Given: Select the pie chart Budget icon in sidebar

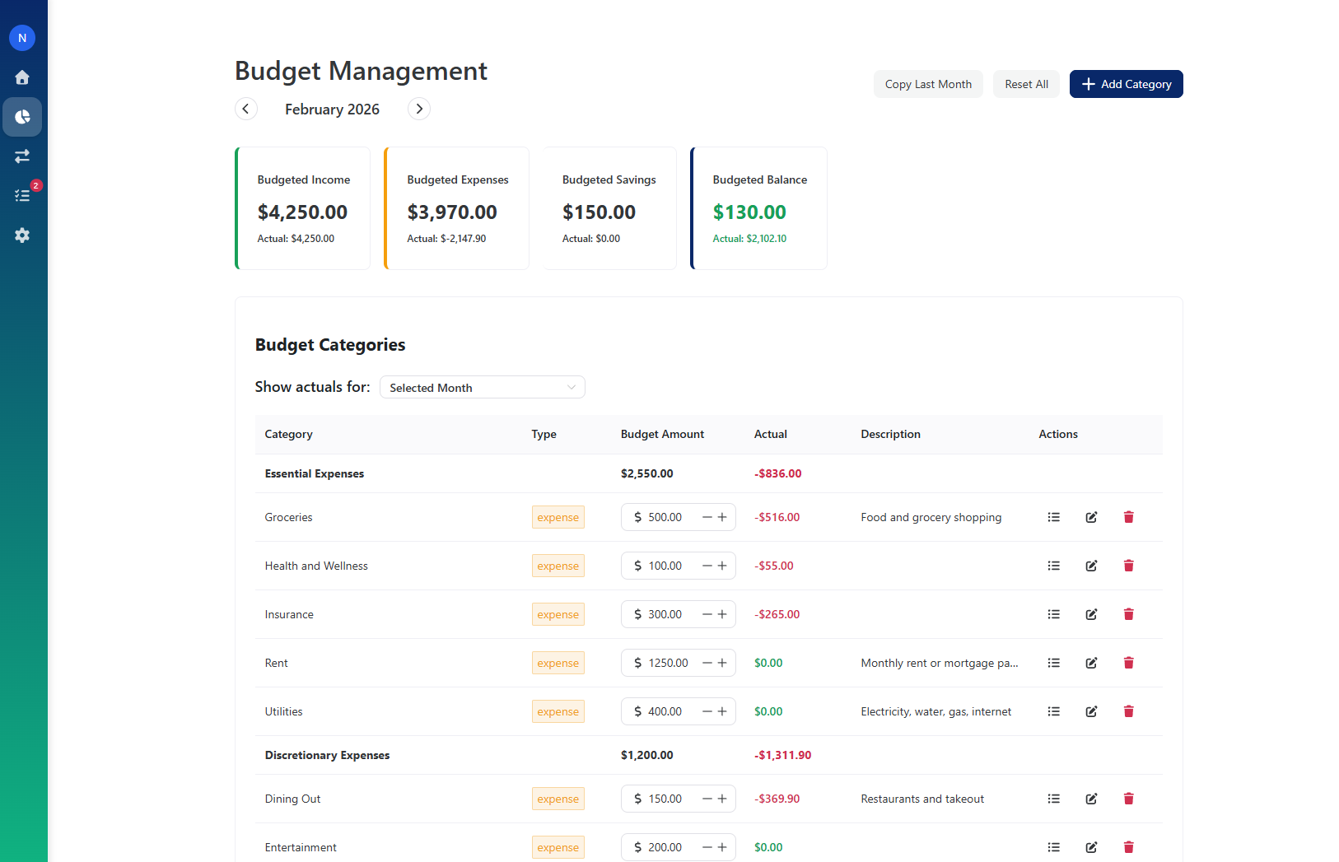Looking at the screenshot, I should (22, 116).
